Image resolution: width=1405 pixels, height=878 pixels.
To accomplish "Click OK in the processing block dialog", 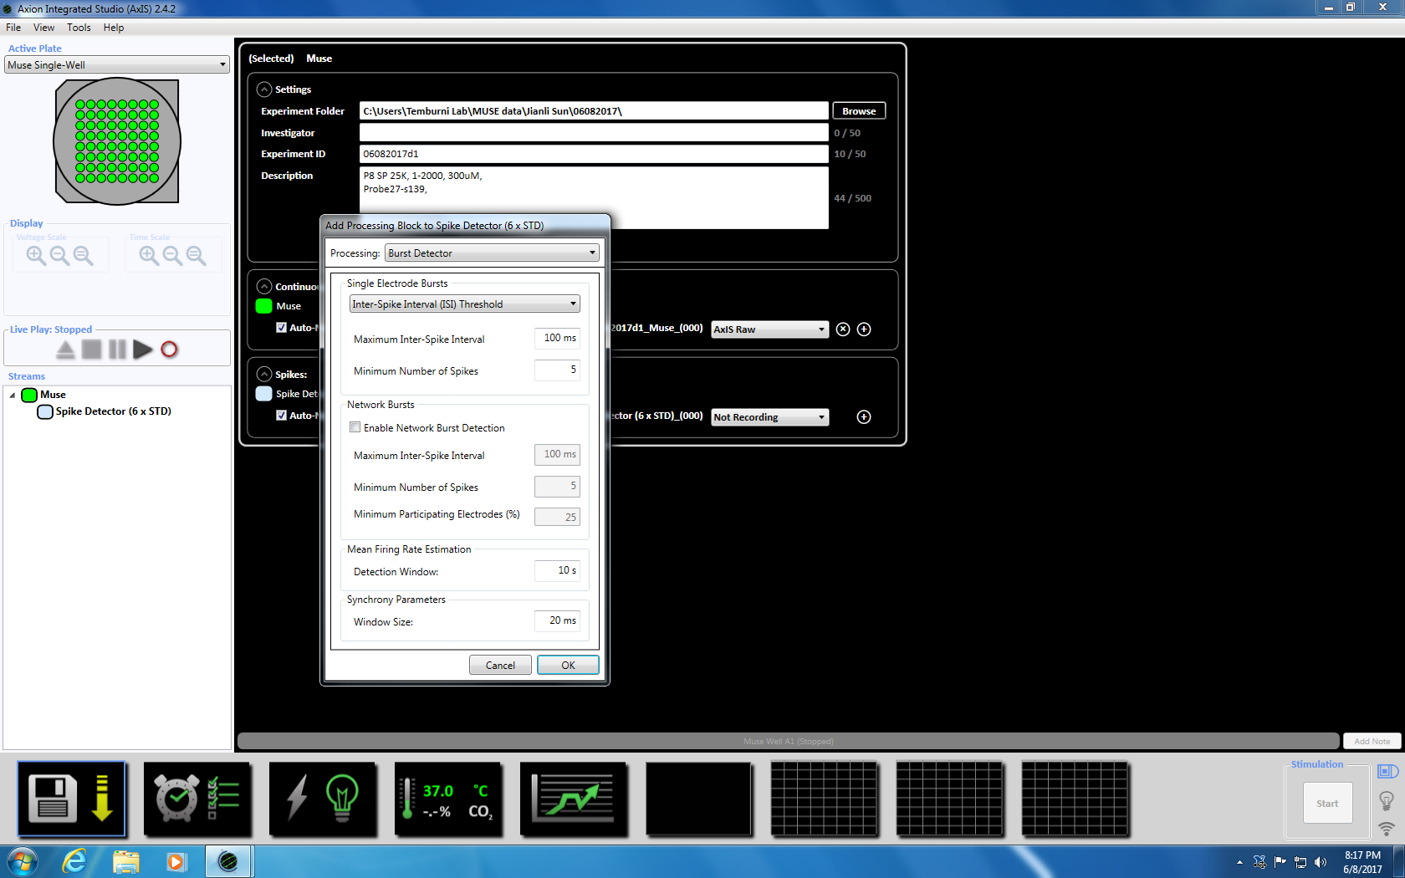I will (568, 666).
